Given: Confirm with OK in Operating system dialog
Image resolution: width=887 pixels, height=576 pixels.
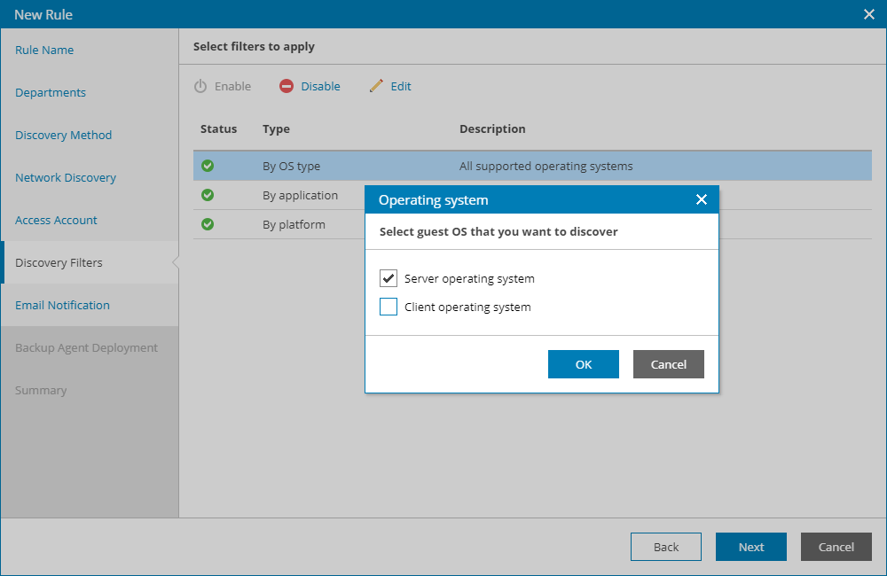Looking at the screenshot, I should [583, 364].
